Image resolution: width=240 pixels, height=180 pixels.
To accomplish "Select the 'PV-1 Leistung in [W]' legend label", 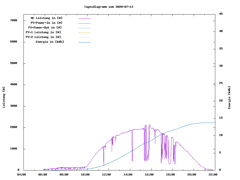I will 43,32.
